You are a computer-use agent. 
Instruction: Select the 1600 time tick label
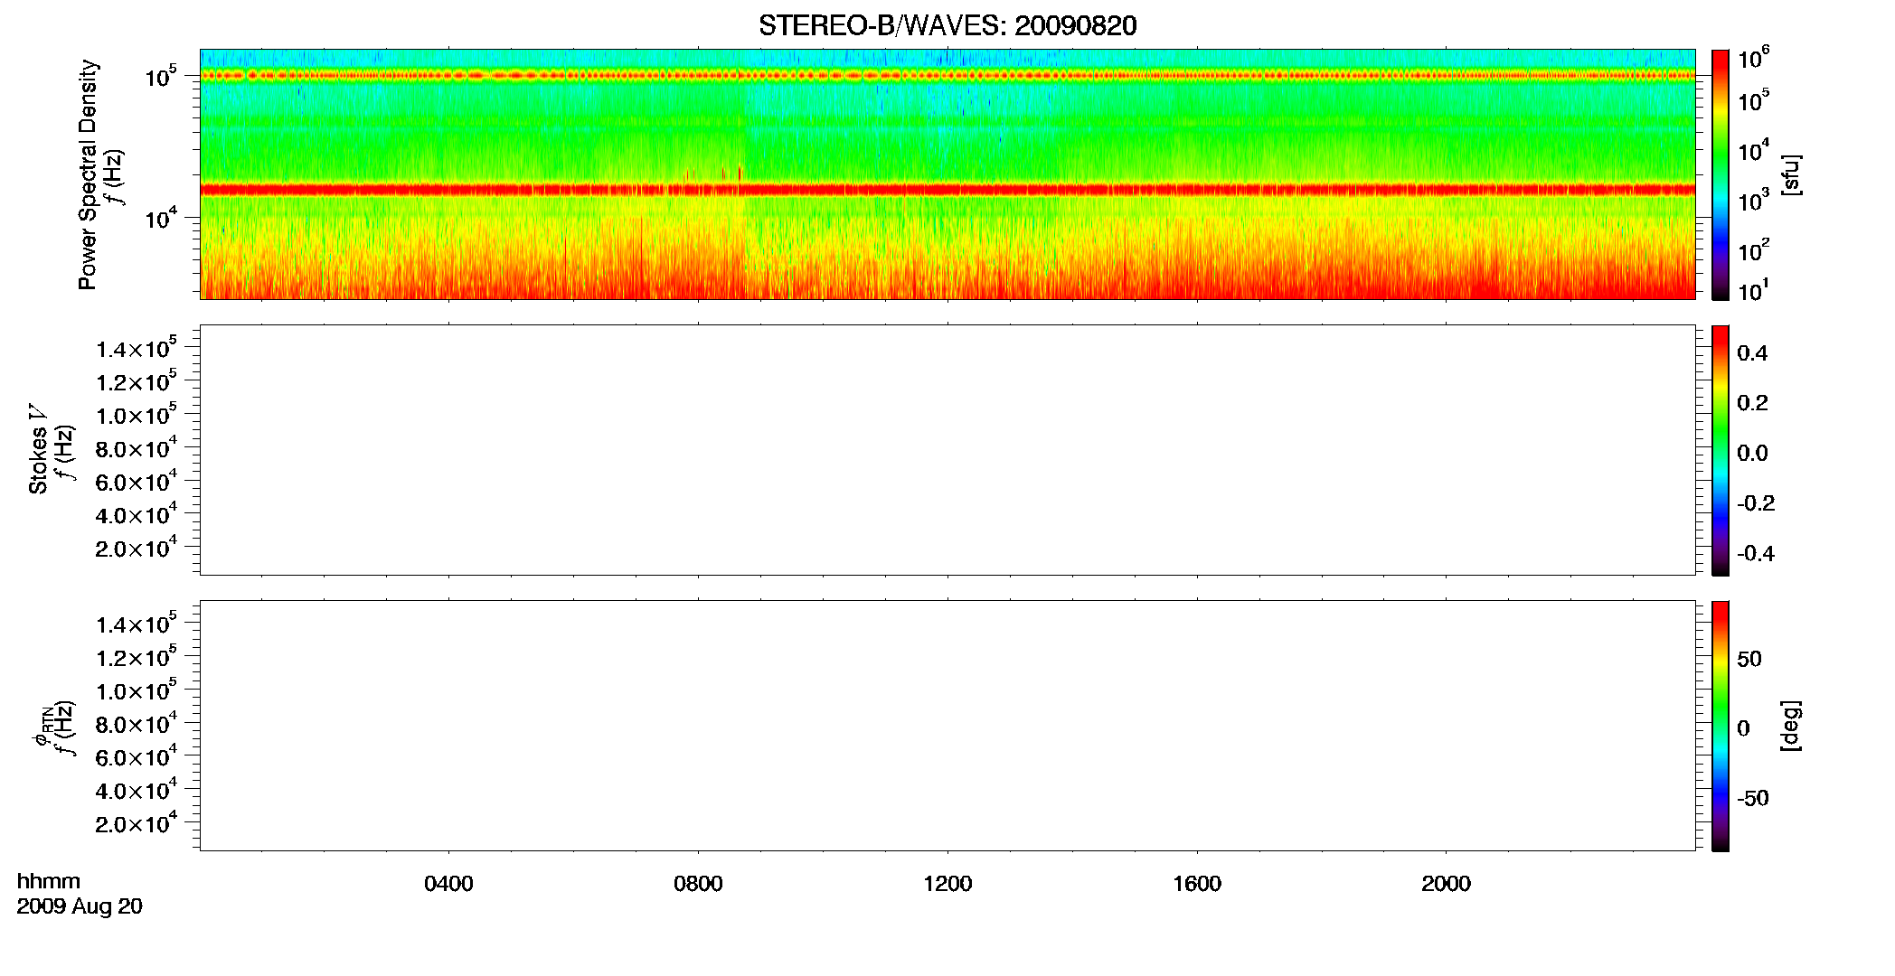tap(1197, 884)
